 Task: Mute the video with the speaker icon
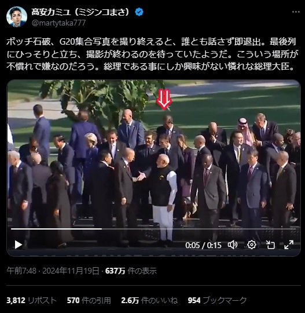[x=233, y=245]
